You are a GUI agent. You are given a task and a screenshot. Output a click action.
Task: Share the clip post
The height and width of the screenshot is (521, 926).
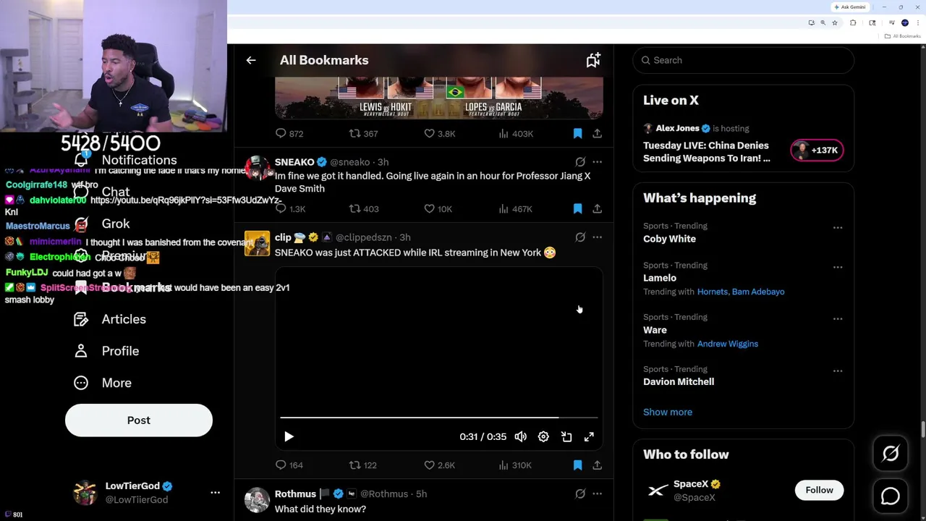click(x=597, y=465)
